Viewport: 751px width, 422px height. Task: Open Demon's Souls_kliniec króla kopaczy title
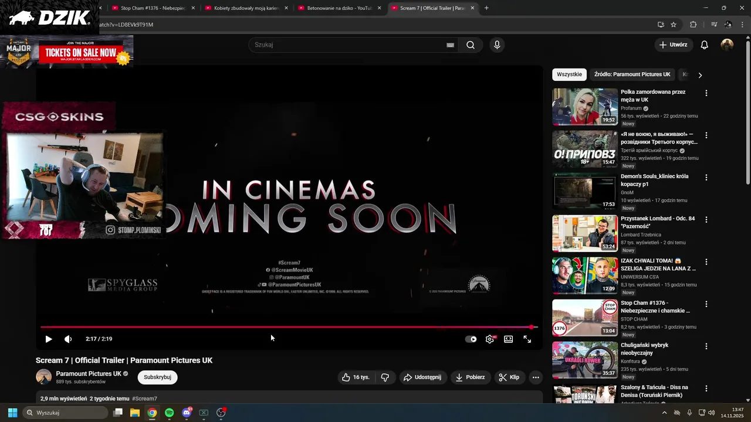tap(655, 180)
